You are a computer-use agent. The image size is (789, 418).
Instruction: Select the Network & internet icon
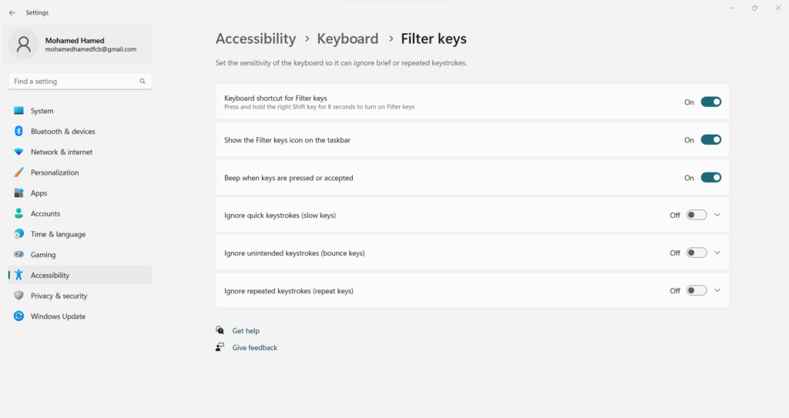point(19,152)
